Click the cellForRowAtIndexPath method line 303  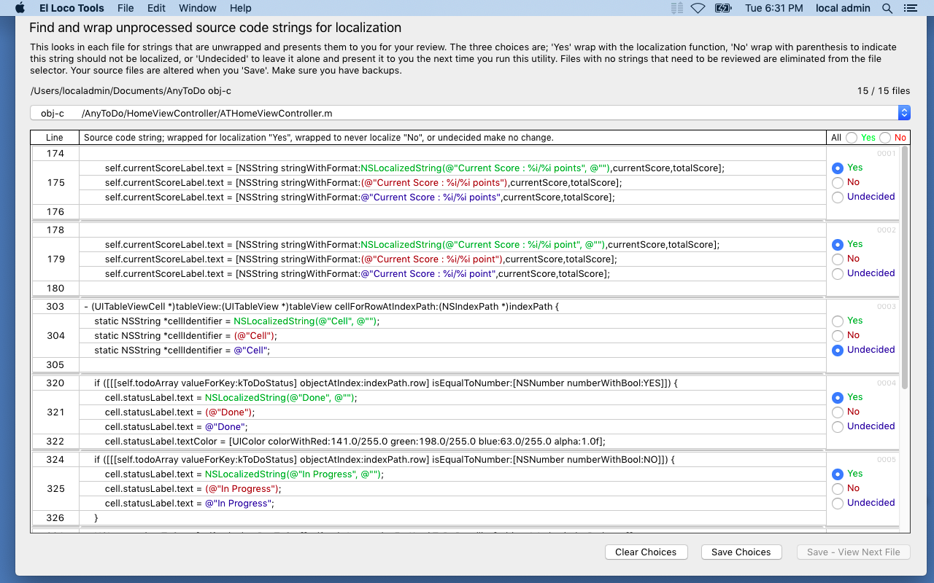click(452, 306)
